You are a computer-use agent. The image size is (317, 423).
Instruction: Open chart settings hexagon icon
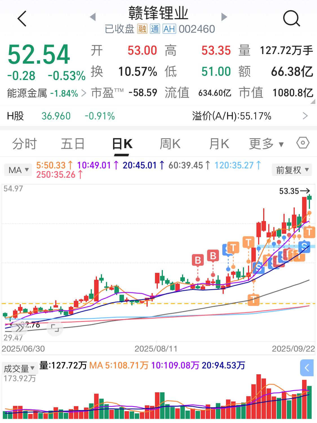click(303, 143)
